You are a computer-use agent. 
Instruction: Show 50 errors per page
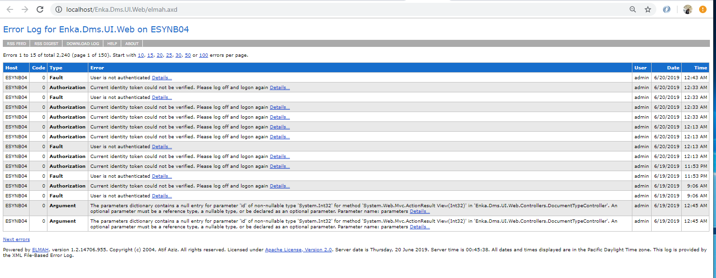coord(188,55)
